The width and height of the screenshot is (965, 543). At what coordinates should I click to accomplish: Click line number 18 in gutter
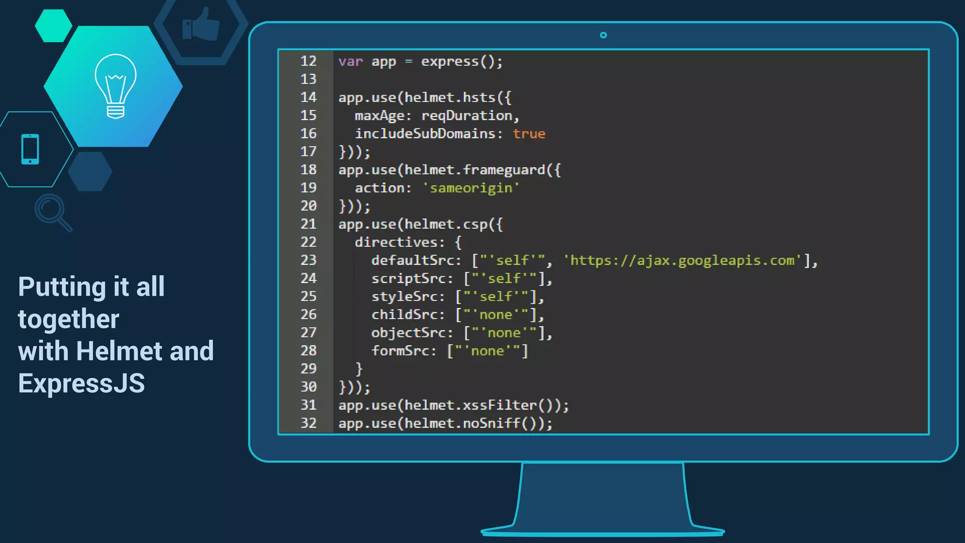coord(309,170)
